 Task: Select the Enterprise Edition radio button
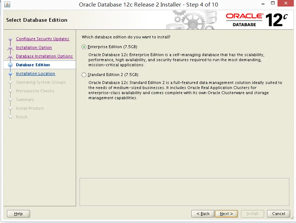84,47
